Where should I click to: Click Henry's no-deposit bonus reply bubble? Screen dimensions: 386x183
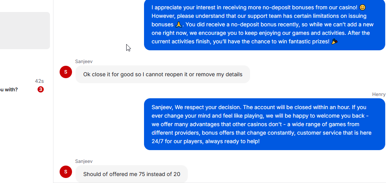click(x=263, y=24)
